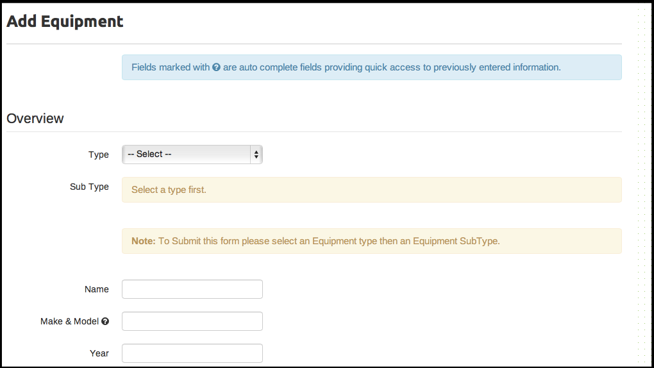Click the Sub Type label
654x368 pixels.
(89, 187)
